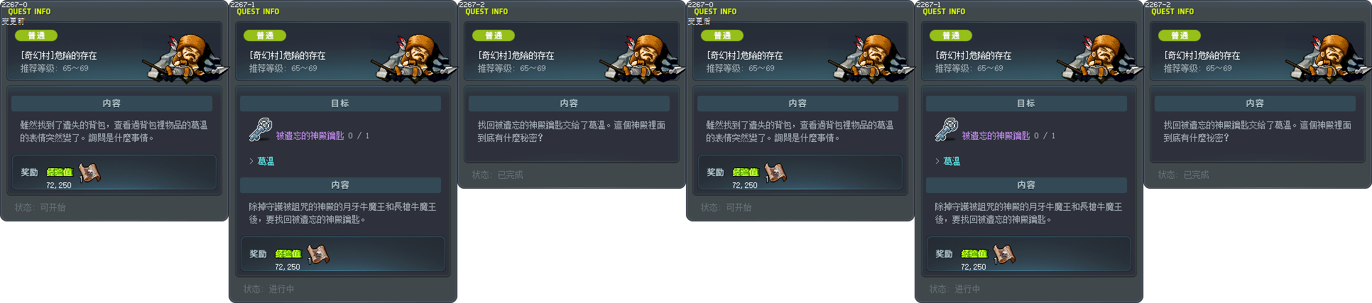Click the NPC portrait in the 变更前 2267-0 panel
The width and height of the screenshot is (1372, 303).
186,56
